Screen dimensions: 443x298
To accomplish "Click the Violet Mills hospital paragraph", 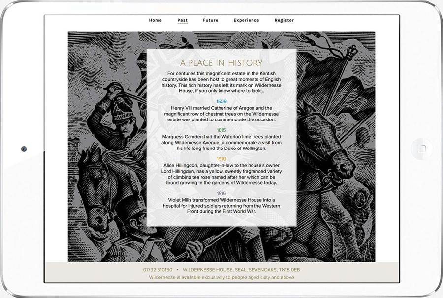I will pos(221,206).
